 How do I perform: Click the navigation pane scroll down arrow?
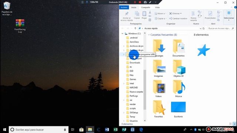pos(145,120)
